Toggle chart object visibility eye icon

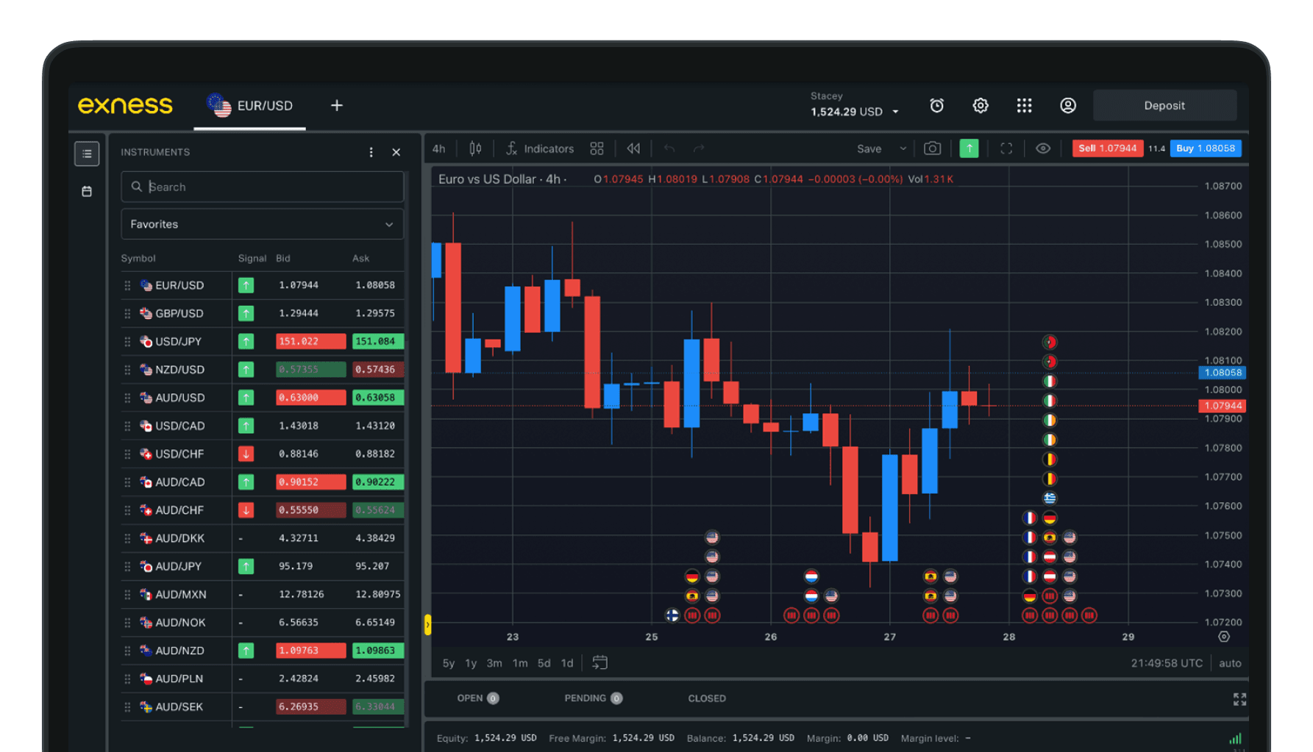(1042, 148)
